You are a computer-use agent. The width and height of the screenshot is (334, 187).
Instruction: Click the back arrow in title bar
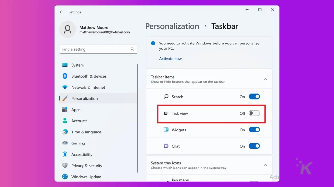pyautogui.click(x=61, y=12)
